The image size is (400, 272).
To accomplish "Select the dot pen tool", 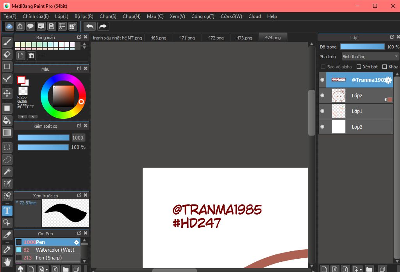I will (x=7, y=79).
